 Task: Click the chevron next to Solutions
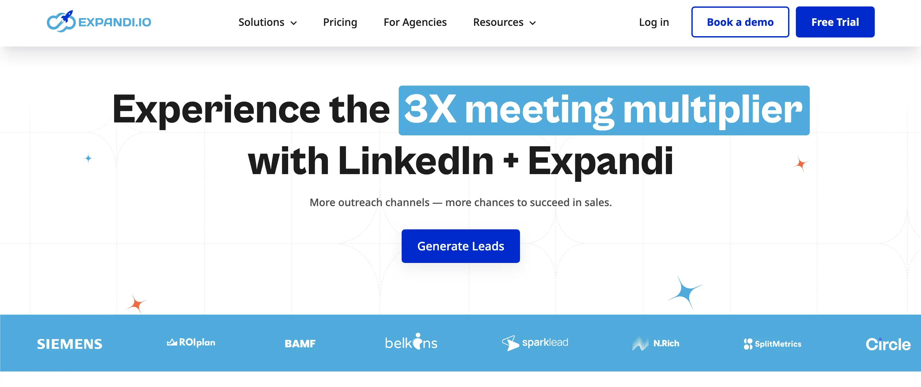tap(294, 23)
